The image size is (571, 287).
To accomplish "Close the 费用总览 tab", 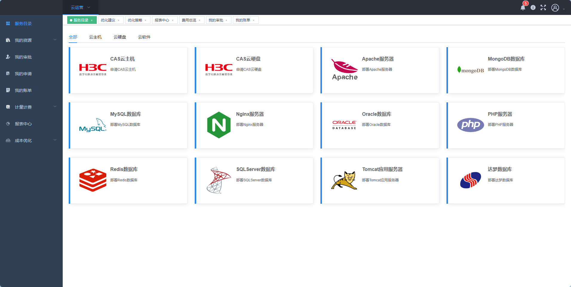I will (199, 20).
